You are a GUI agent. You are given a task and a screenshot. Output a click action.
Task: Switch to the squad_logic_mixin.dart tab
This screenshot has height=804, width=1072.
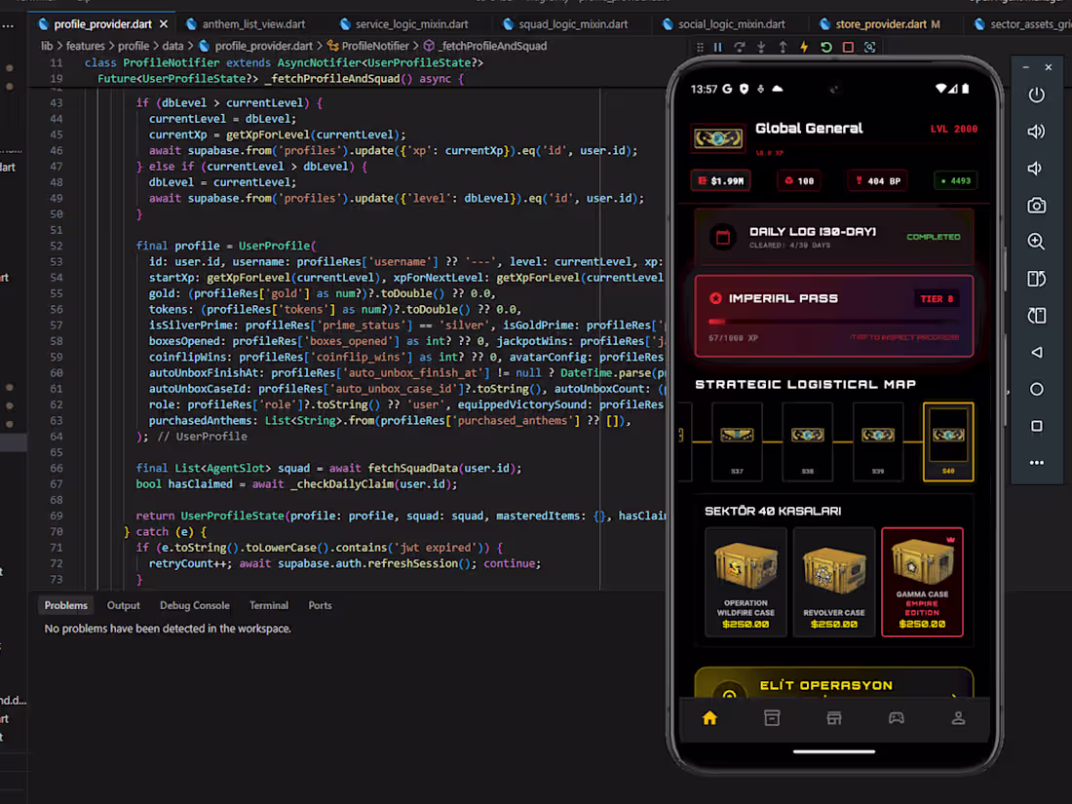[565, 24]
